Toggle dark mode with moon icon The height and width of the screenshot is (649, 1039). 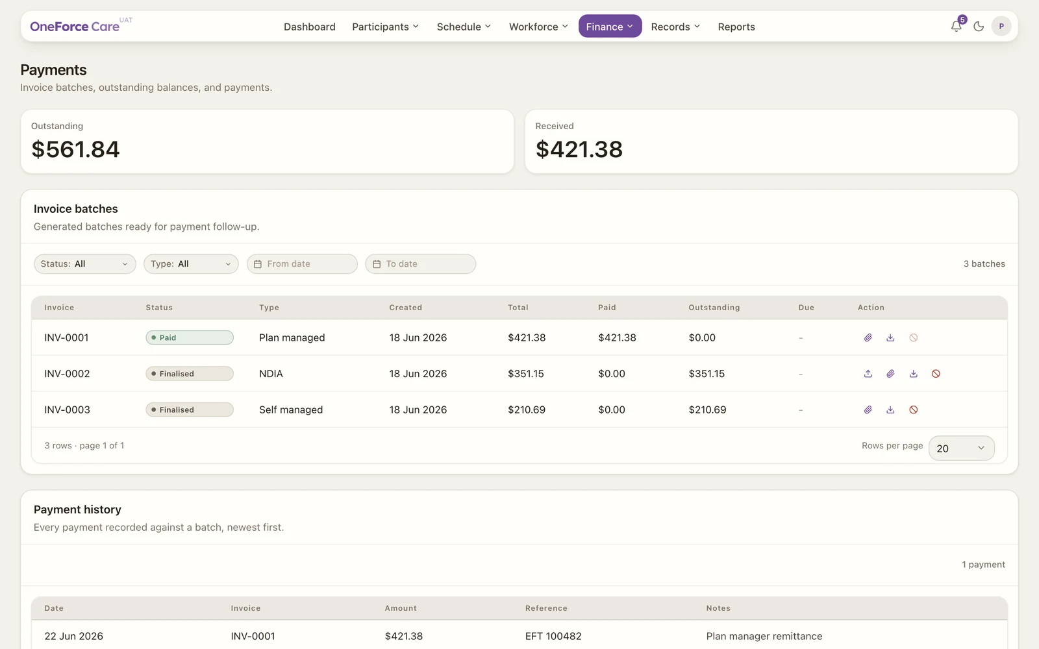[x=979, y=27]
